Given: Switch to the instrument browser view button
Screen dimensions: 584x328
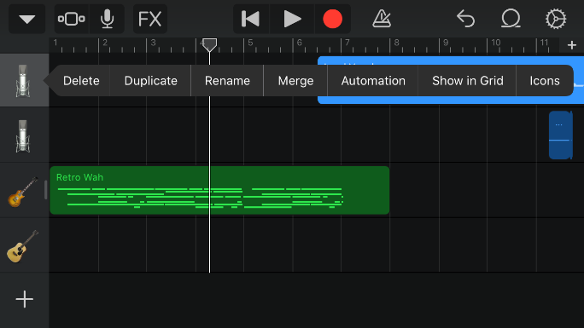Looking at the screenshot, I should 71,19.
